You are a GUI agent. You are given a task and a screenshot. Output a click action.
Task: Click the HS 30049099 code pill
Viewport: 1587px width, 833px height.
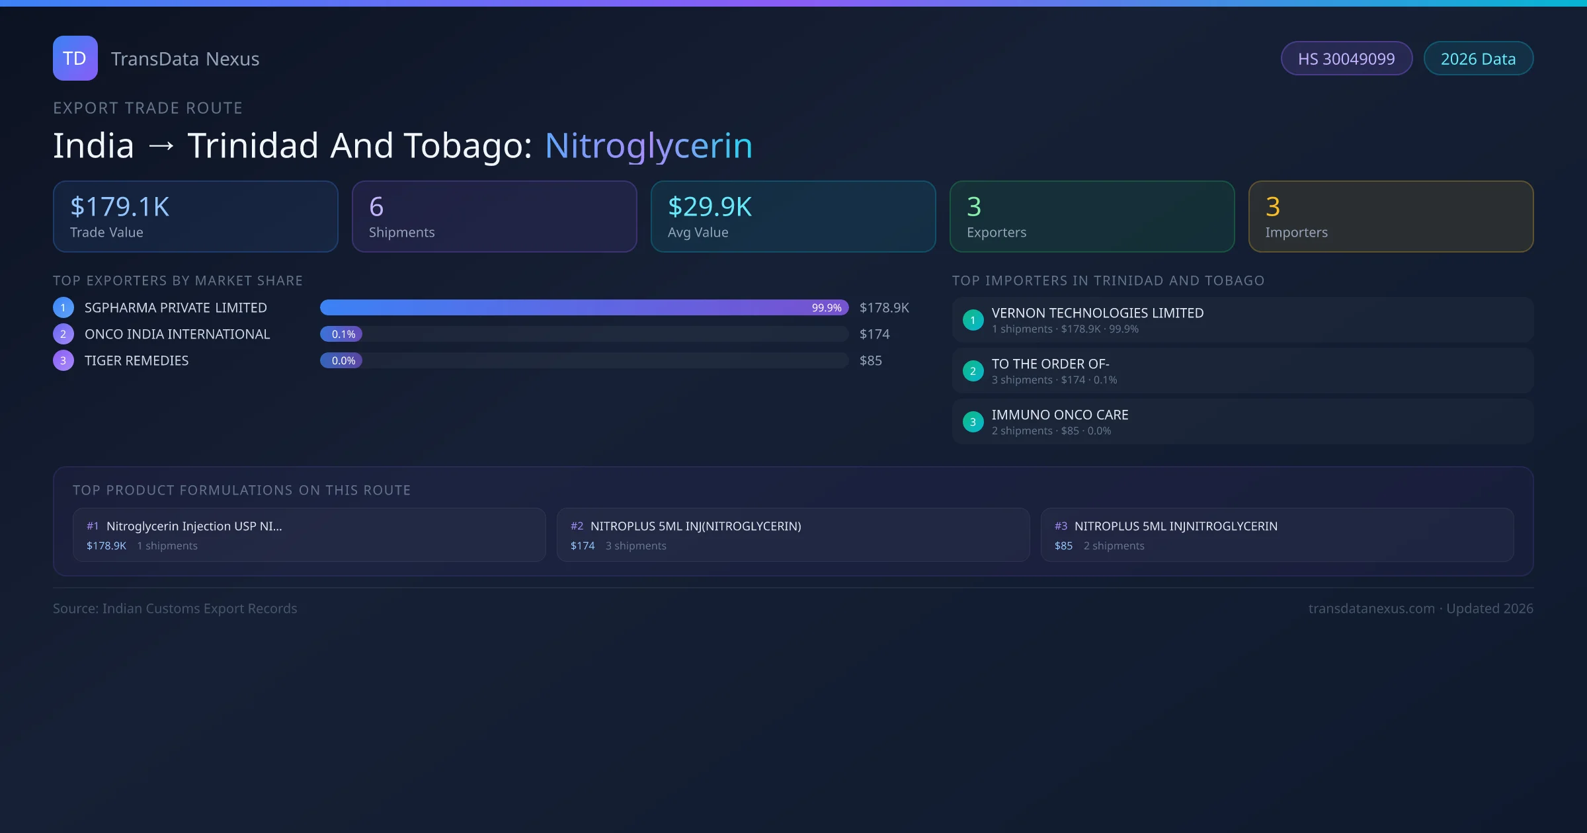click(x=1346, y=59)
